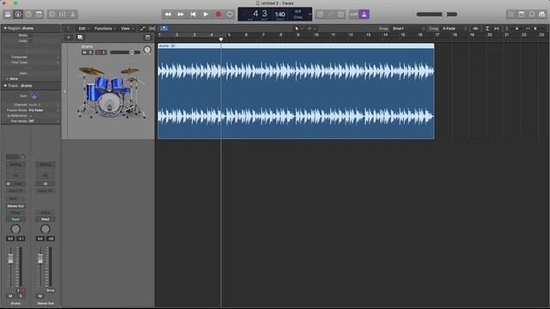Open the Edit menu
The height and width of the screenshot is (309, 550).
[x=83, y=28]
